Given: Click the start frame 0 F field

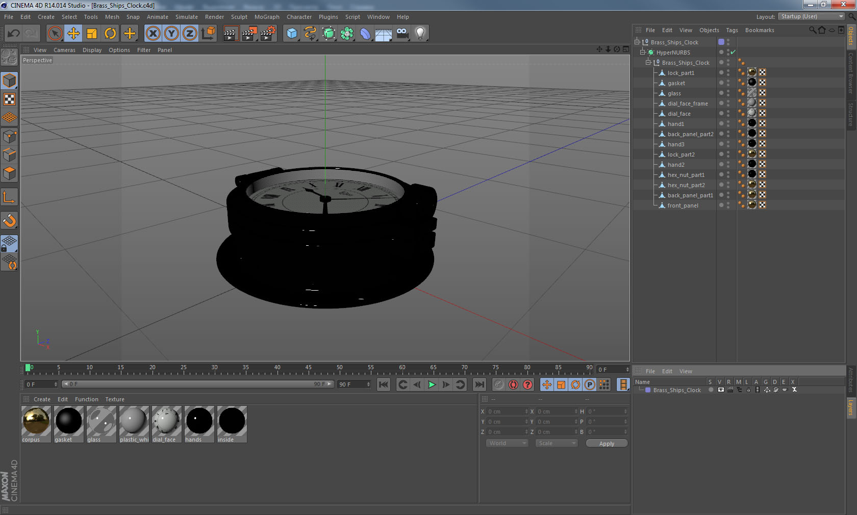Looking at the screenshot, I should tap(41, 384).
